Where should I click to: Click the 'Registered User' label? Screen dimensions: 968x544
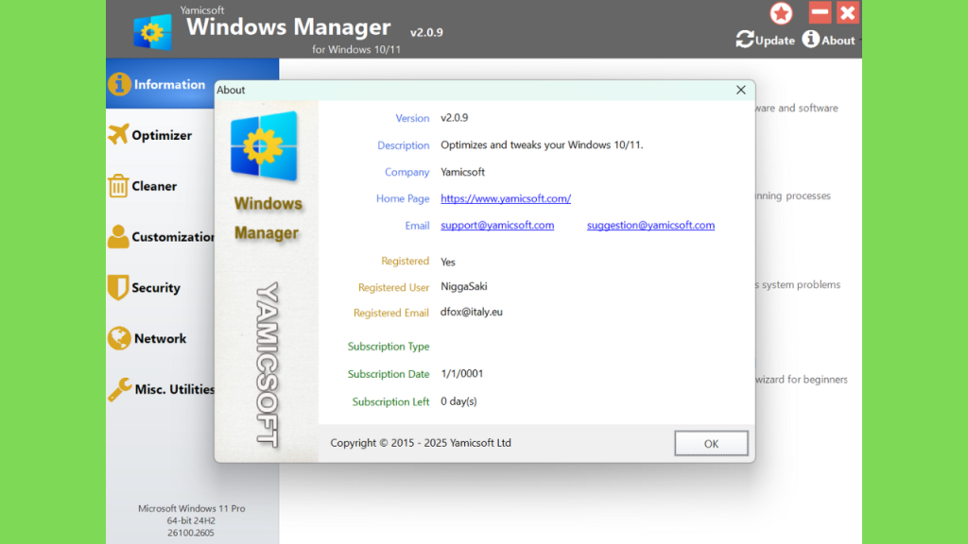coord(393,287)
